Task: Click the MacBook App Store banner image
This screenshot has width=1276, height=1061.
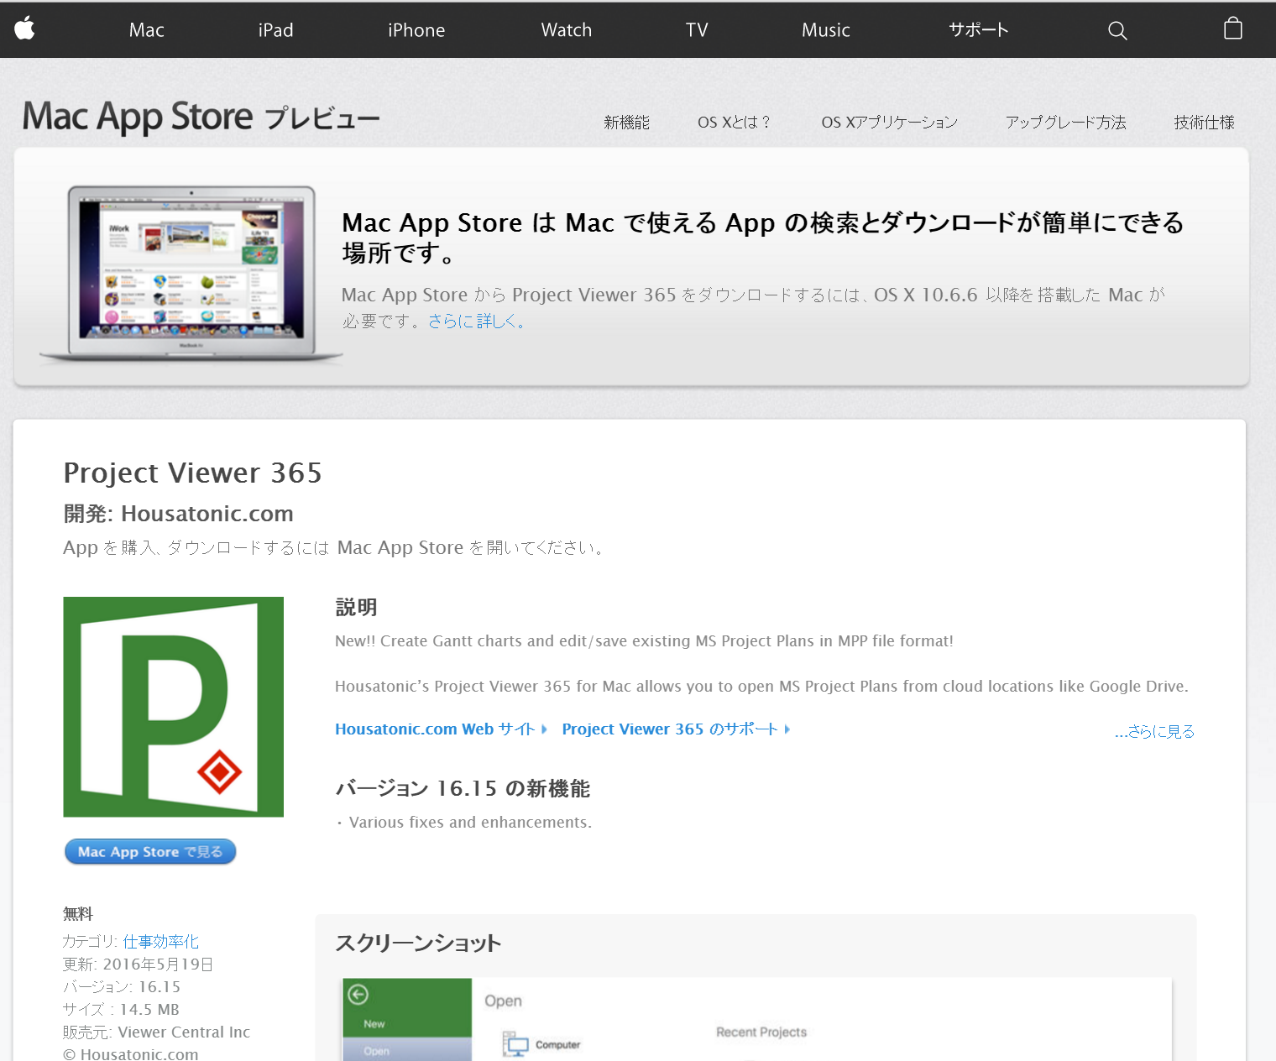Action: tap(191, 275)
